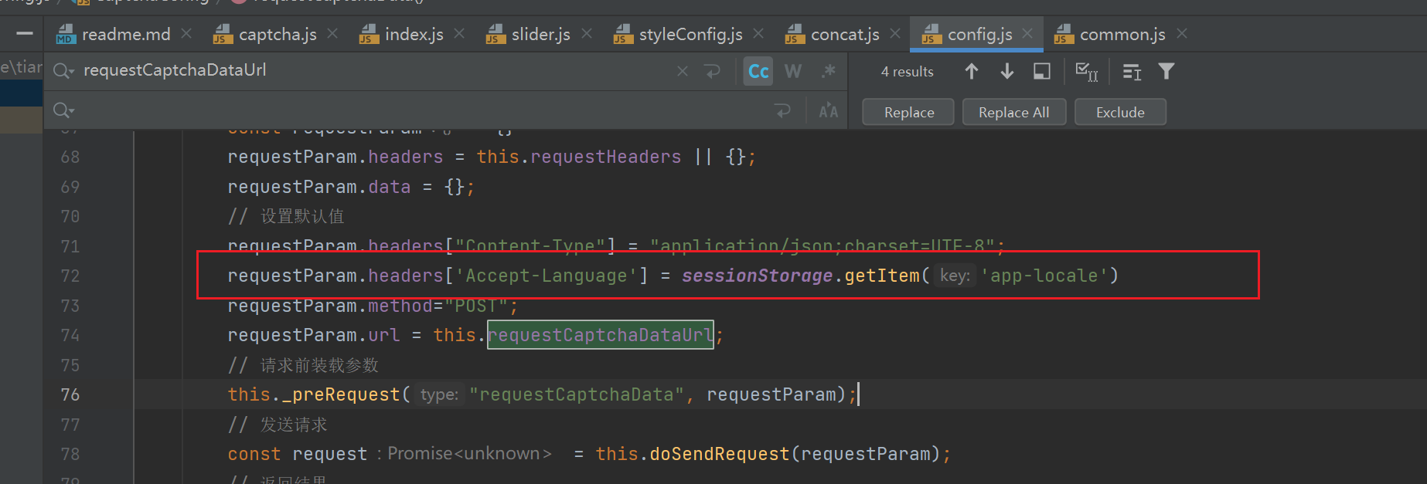The image size is (1427, 484).
Task: Click doSendRequest on line 78
Action: click(x=720, y=455)
